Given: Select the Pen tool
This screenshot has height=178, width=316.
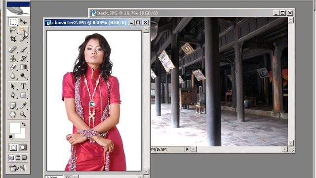Looking at the screenshot, I should (13, 95).
